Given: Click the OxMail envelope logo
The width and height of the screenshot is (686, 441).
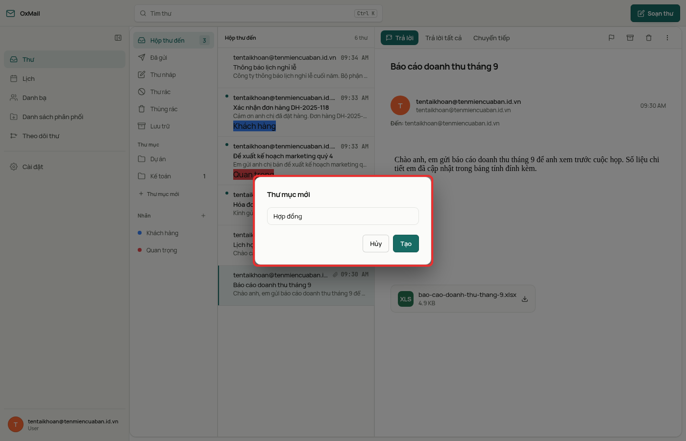Looking at the screenshot, I should pos(11,13).
